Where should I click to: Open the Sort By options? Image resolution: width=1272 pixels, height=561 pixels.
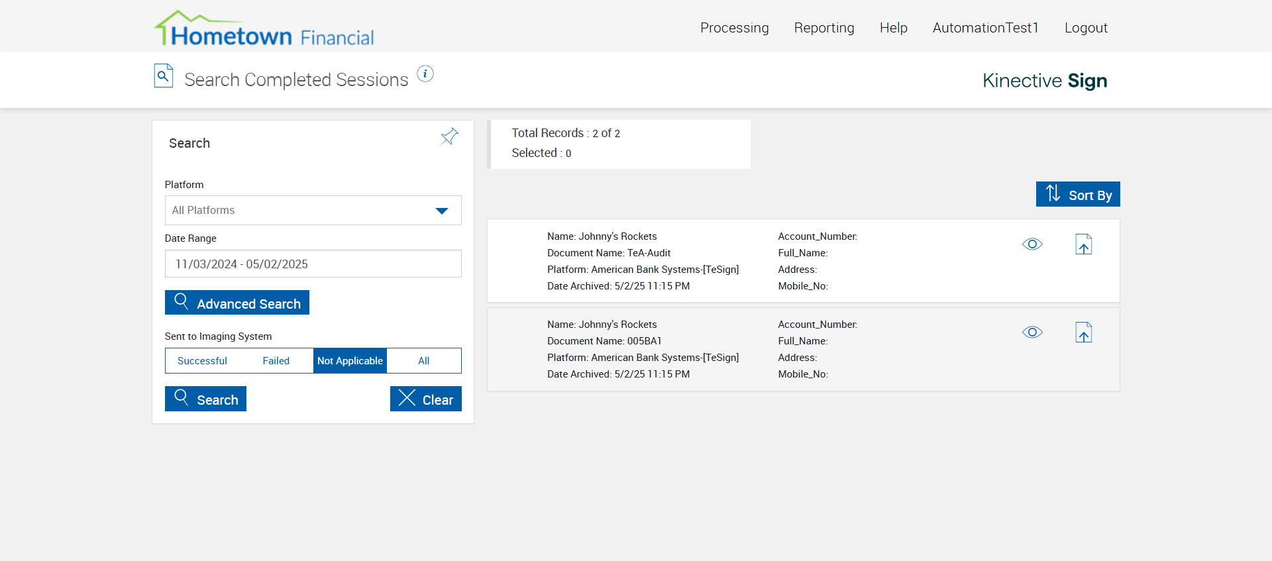click(x=1078, y=195)
